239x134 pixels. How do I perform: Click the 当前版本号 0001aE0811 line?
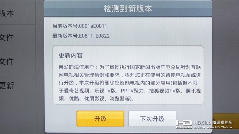coord(80,26)
